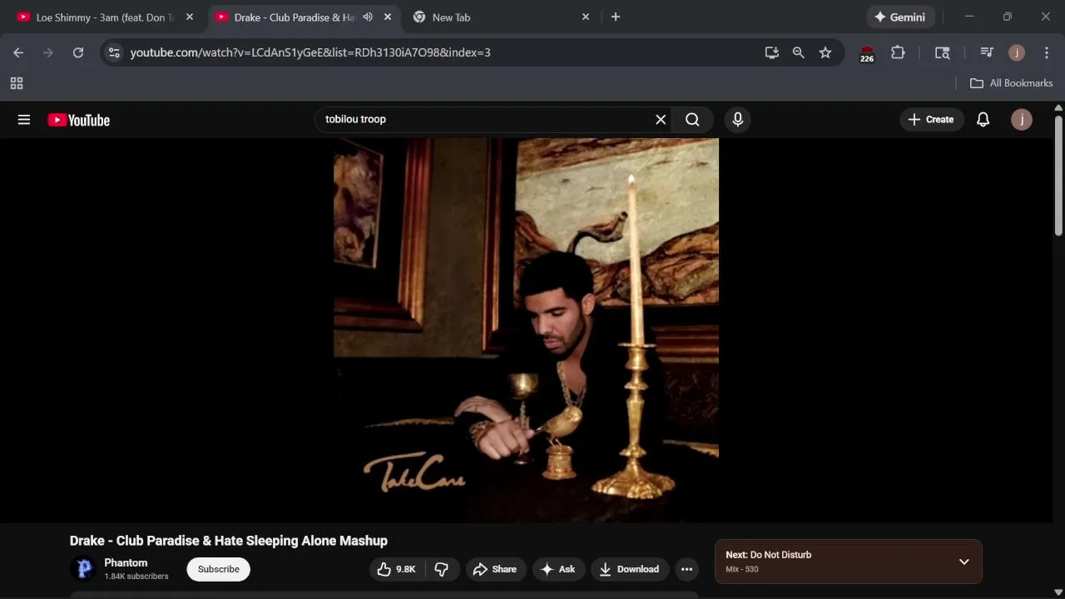This screenshot has height=599, width=1065.
Task: Mute the Drake tab audio icon
Action: (368, 17)
